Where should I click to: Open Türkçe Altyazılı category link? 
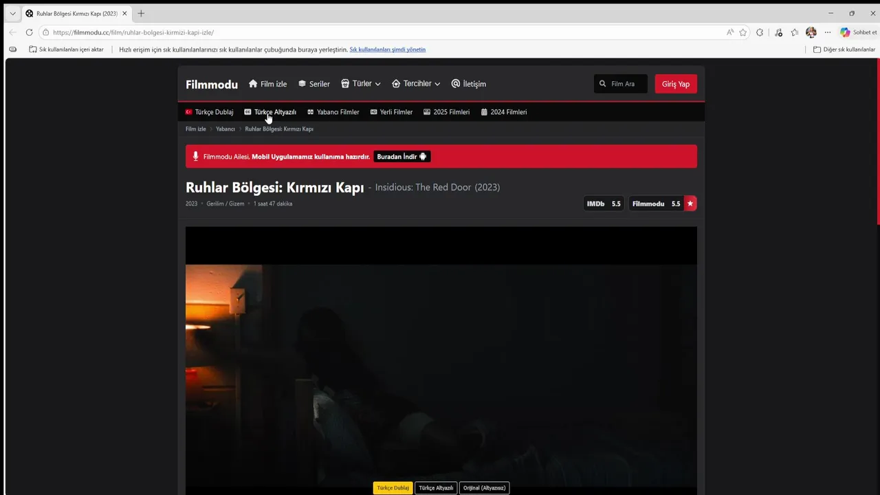pos(270,112)
